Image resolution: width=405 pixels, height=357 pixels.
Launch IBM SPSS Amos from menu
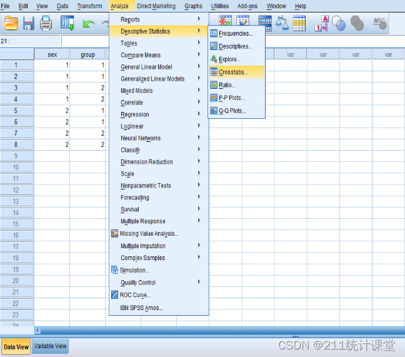click(x=159, y=308)
